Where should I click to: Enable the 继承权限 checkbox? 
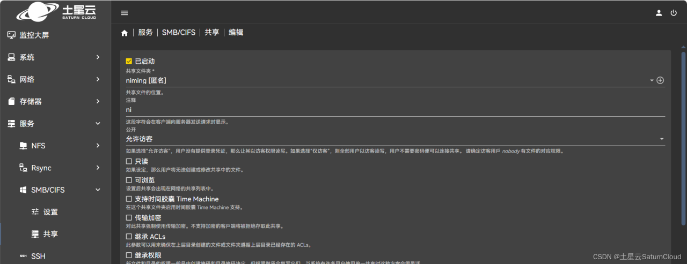point(129,255)
